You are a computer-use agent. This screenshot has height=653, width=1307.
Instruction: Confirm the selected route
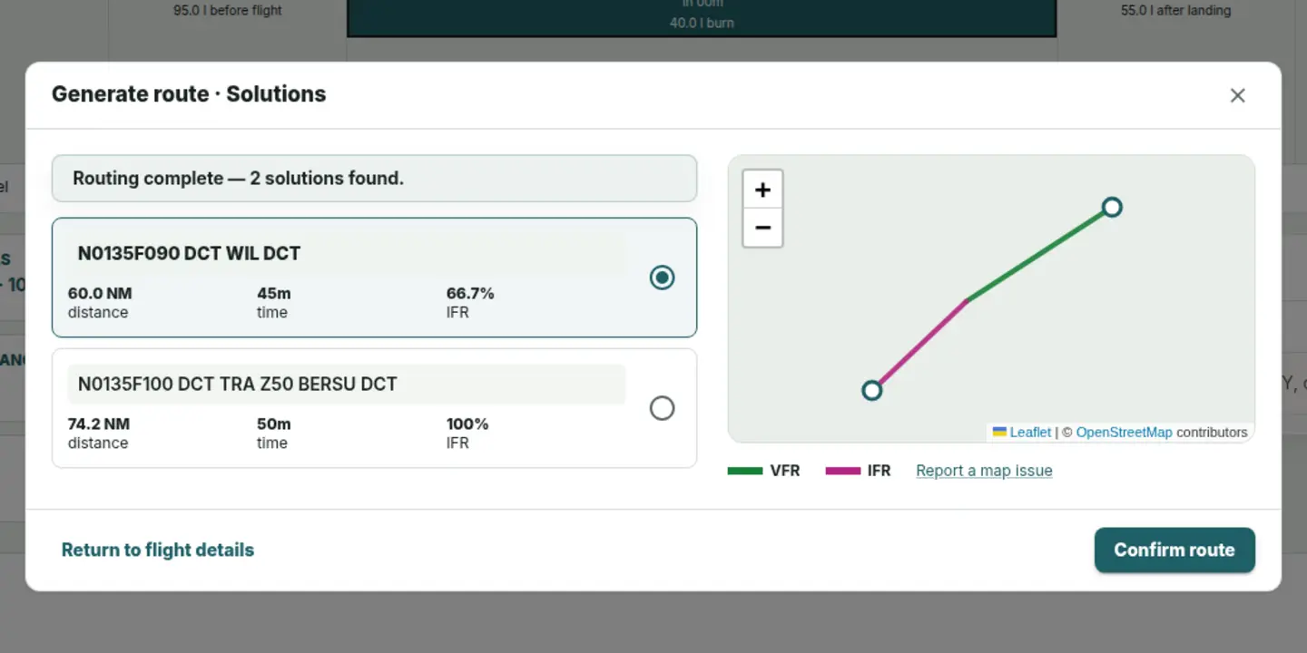[1174, 550]
